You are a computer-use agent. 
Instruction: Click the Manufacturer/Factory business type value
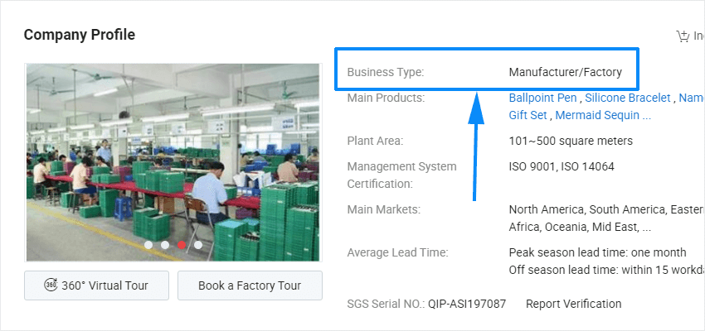tap(565, 72)
